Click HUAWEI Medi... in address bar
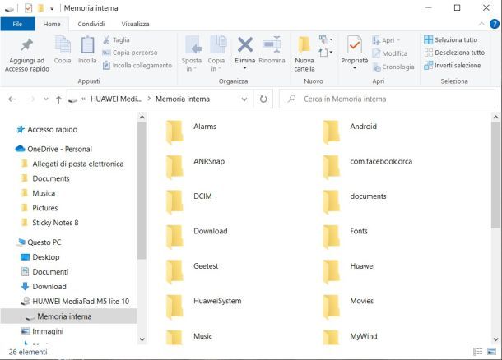Viewport: 502px width, 360px height. (116, 99)
